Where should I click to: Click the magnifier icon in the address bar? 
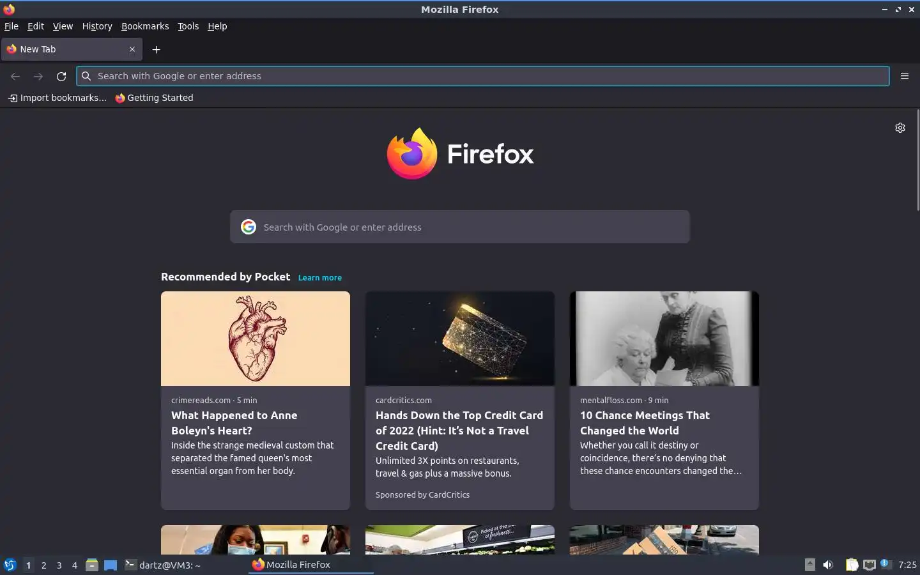[x=86, y=76]
